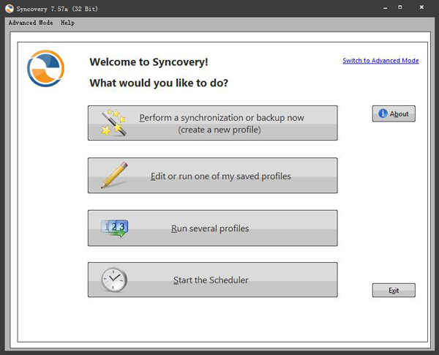Follow the Switch to Advanced Mode link

[x=380, y=61]
